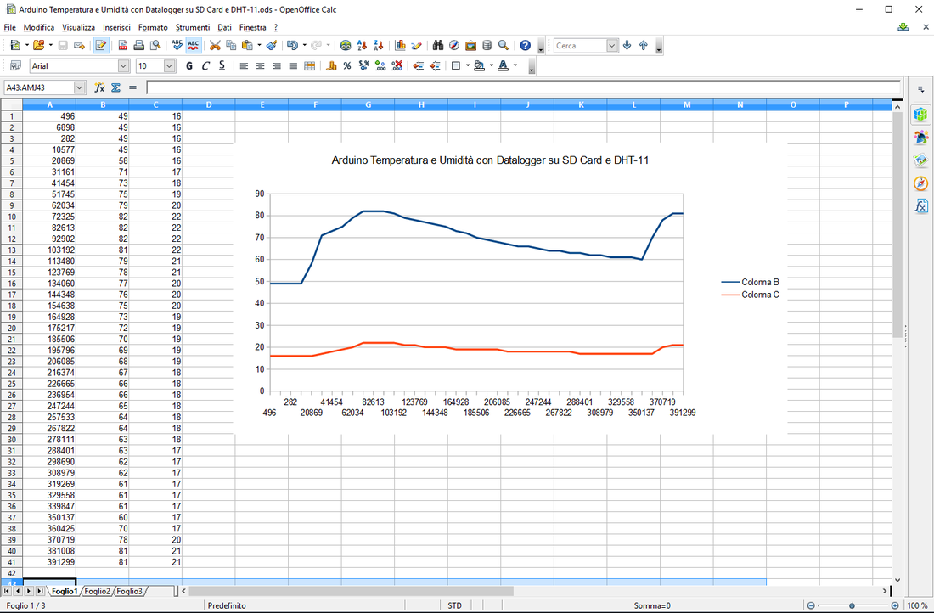Image resolution: width=934 pixels, height=613 pixels.
Task: Apply Currency number format icon
Action: [331, 66]
